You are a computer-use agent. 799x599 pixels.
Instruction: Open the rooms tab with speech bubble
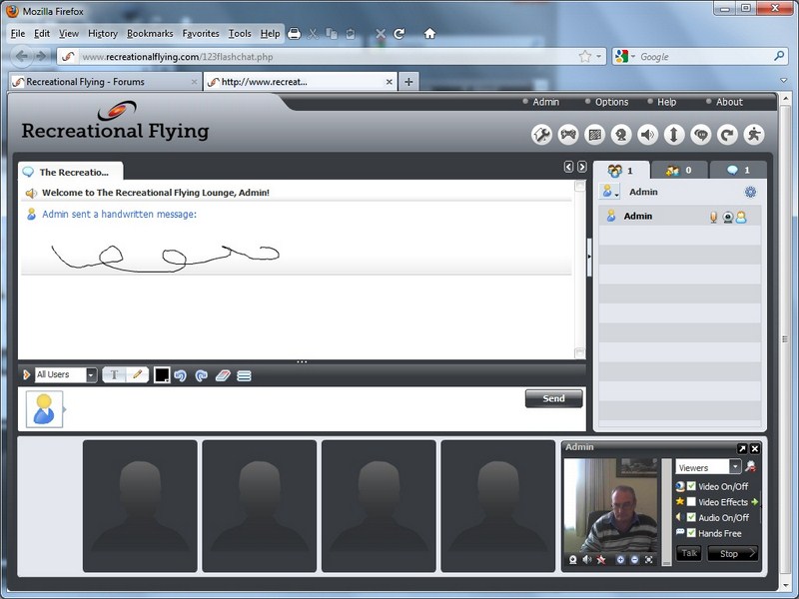coord(738,170)
